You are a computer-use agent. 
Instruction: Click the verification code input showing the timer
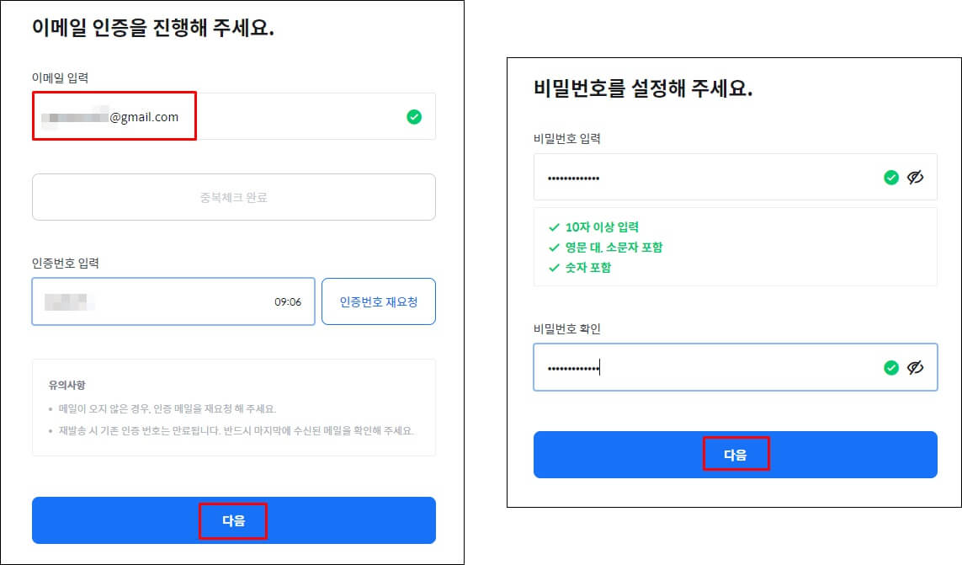click(168, 301)
